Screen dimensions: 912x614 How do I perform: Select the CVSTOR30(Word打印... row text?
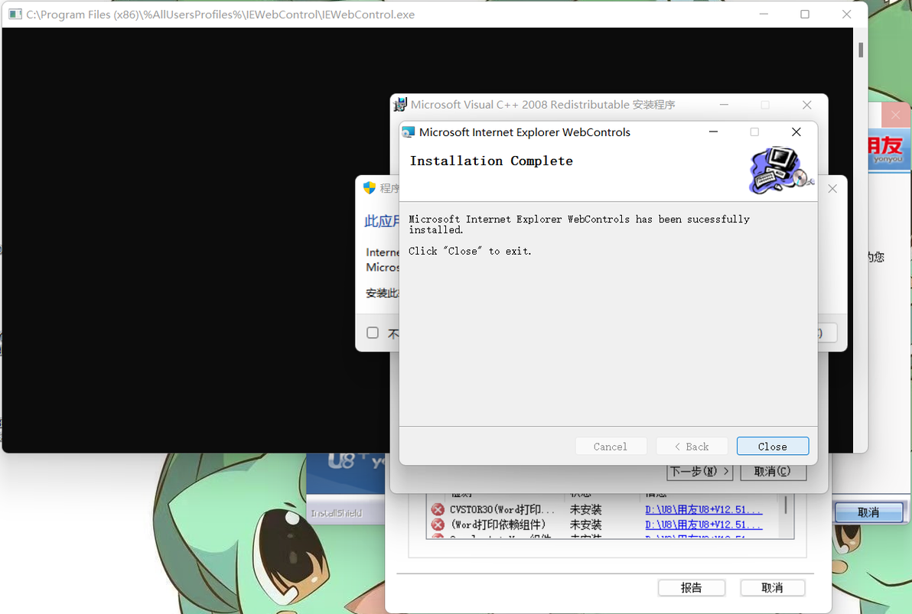pos(502,509)
